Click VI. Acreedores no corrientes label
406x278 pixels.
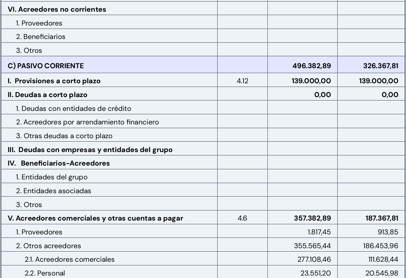(x=57, y=9)
